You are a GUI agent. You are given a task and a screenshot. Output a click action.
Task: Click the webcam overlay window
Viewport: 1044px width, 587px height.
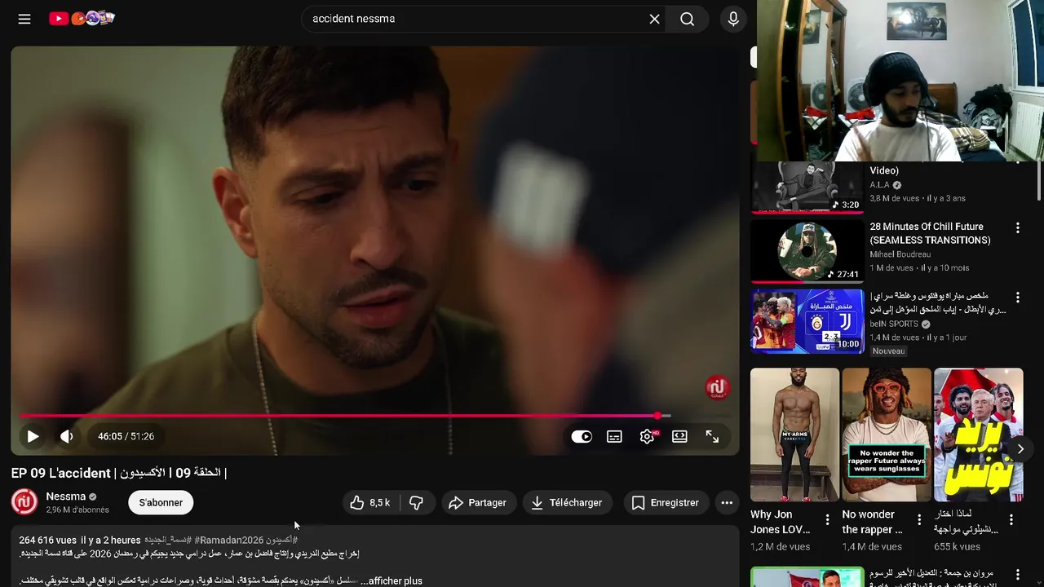[900, 81]
